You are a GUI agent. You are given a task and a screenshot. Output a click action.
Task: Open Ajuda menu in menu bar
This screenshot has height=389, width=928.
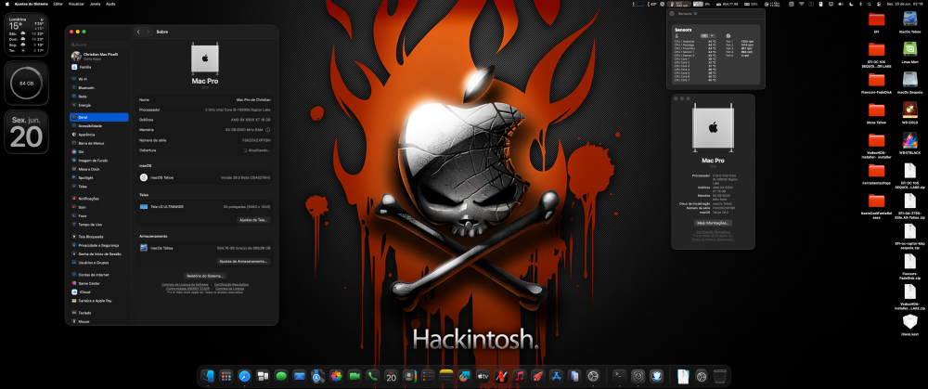[110, 4]
